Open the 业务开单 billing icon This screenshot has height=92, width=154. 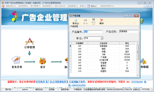tap(16, 60)
